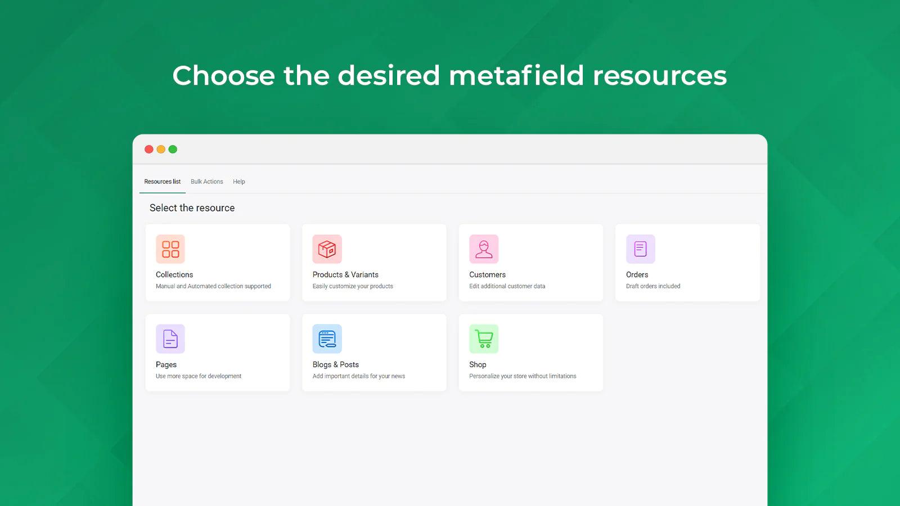Click the Blogs & Posts document icon
Screen dimensions: 900x506
coord(327,338)
